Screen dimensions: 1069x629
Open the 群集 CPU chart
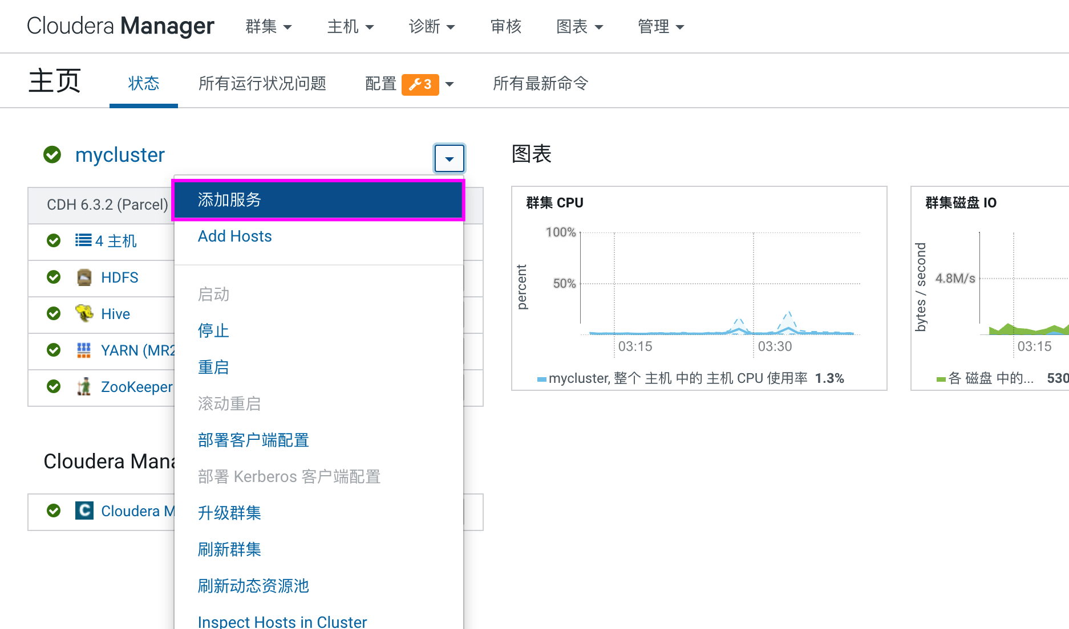click(x=554, y=203)
